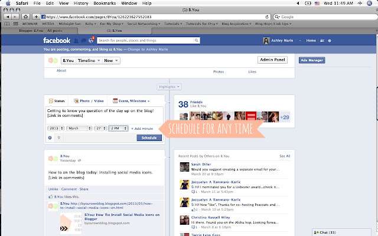This screenshot has width=378, height=236.
Task: Open the 2 PM hour dropdown
Action: pyautogui.click(x=118, y=129)
